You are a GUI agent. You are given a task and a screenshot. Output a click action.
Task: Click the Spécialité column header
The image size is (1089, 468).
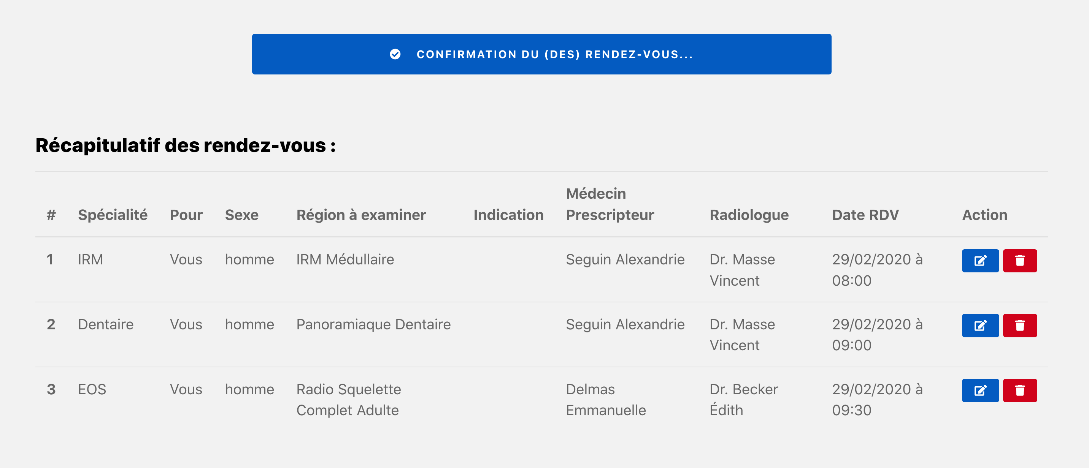113,215
